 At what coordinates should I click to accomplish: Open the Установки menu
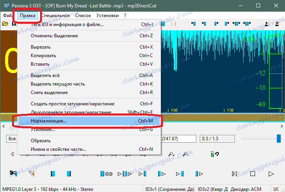tap(107, 16)
